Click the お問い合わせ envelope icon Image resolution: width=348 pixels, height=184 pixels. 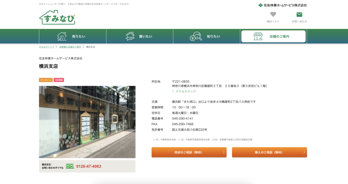point(299,14)
